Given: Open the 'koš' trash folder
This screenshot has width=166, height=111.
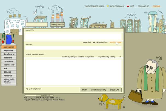Looking at the screenshot, I should 6,68.
